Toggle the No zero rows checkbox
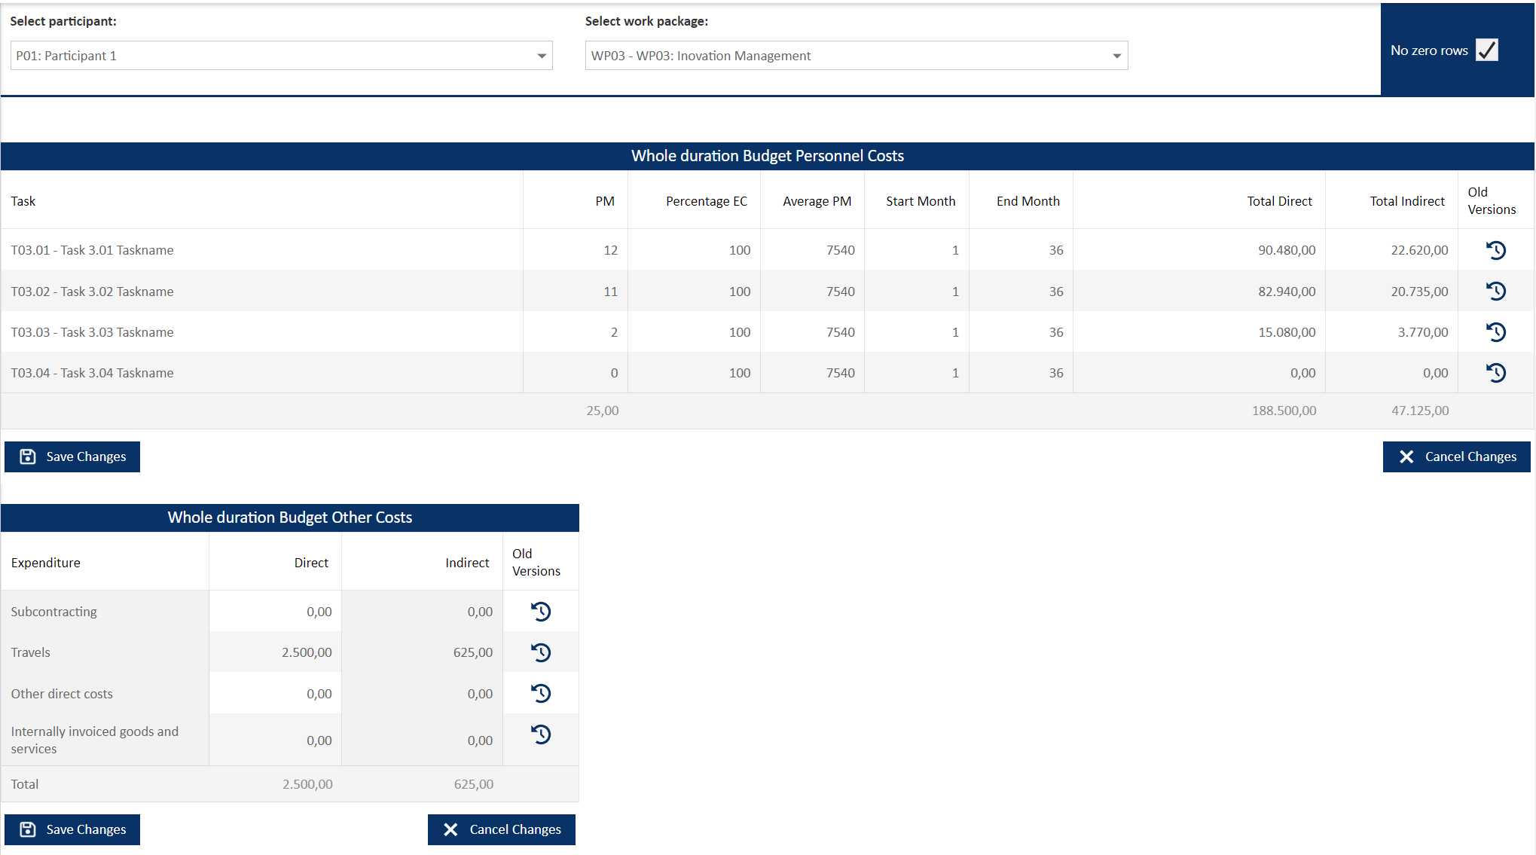The width and height of the screenshot is (1536, 855). click(1486, 50)
